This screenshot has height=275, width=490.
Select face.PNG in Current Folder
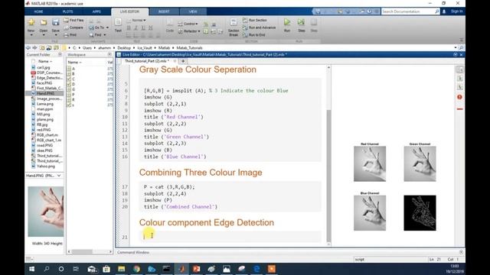point(44,83)
